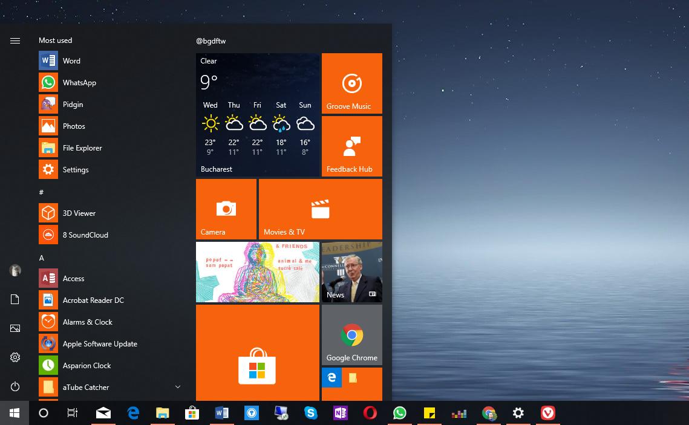
Task: Click the 'A' letter header in app list
Action: coord(41,258)
